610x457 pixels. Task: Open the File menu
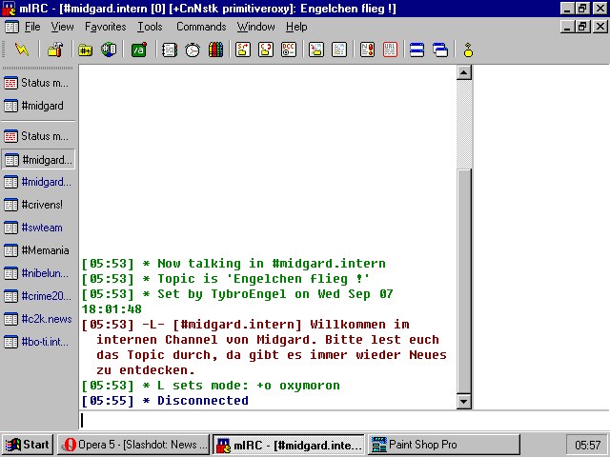point(32,27)
